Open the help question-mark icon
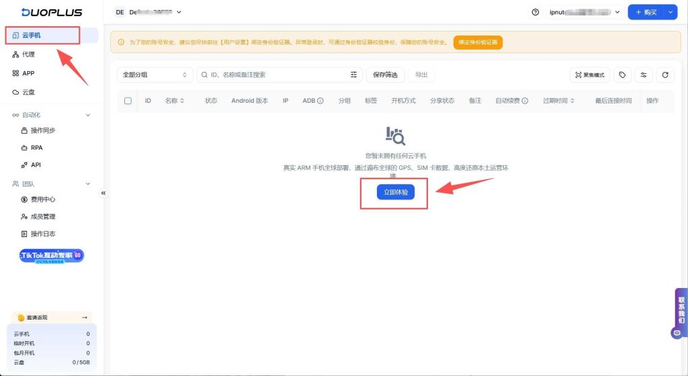This screenshot has height=376, width=688. pyautogui.click(x=535, y=12)
